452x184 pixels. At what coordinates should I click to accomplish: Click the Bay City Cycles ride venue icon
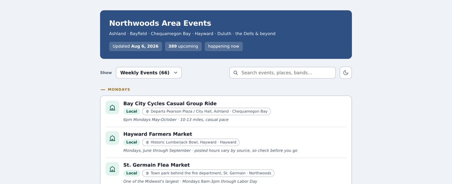(x=112, y=108)
